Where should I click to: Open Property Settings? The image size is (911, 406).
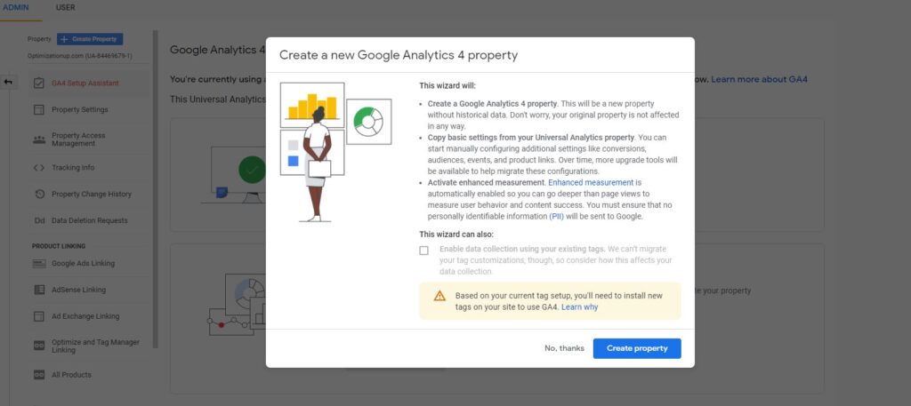click(79, 109)
